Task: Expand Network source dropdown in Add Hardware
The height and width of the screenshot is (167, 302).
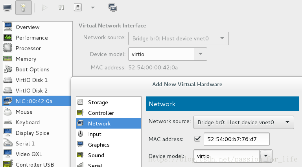Action: pos(244,122)
